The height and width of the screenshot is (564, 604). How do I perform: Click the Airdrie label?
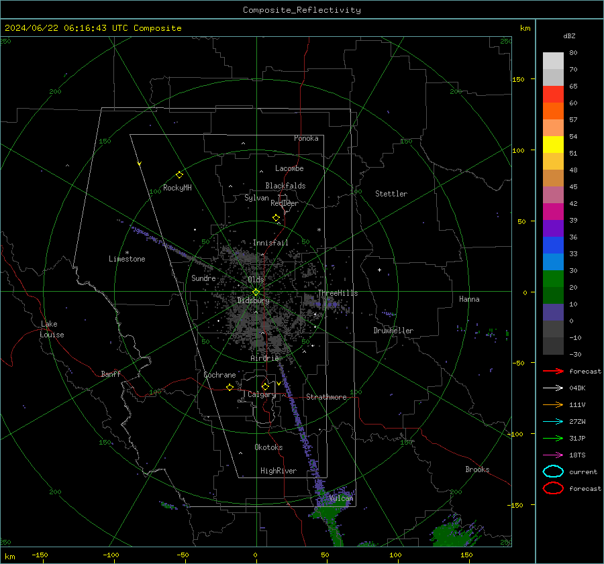click(x=264, y=358)
